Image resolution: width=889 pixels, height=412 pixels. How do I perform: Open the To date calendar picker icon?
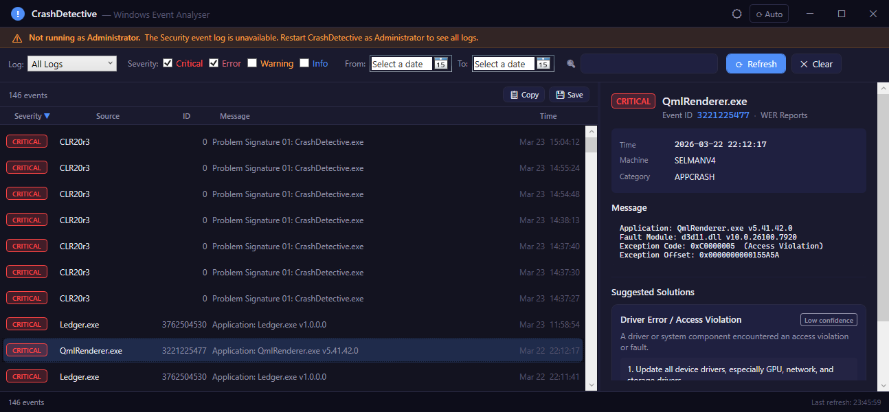[543, 64]
